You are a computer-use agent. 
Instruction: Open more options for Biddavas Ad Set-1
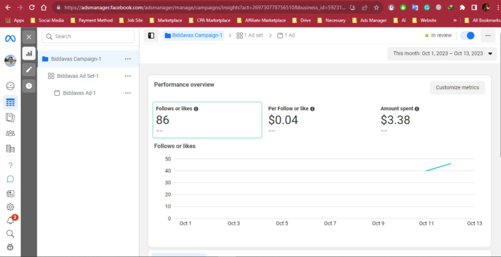[128, 76]
